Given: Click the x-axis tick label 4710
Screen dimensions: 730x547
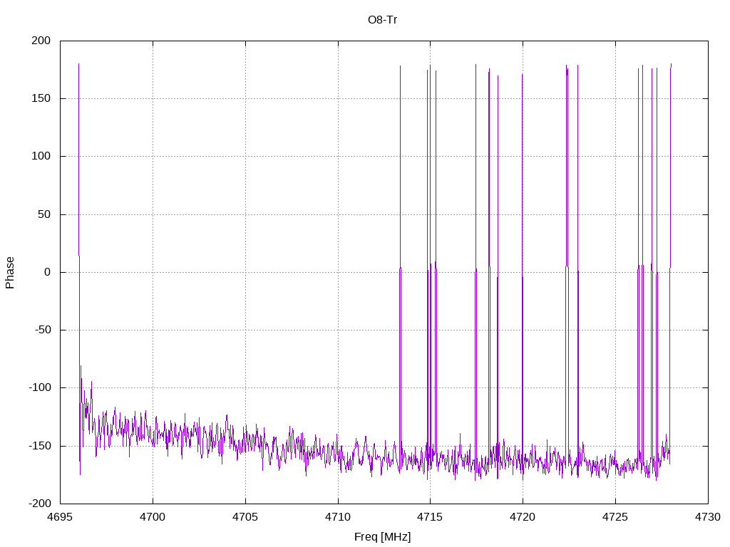Looking at the screenshot, I should click(338, 517).
